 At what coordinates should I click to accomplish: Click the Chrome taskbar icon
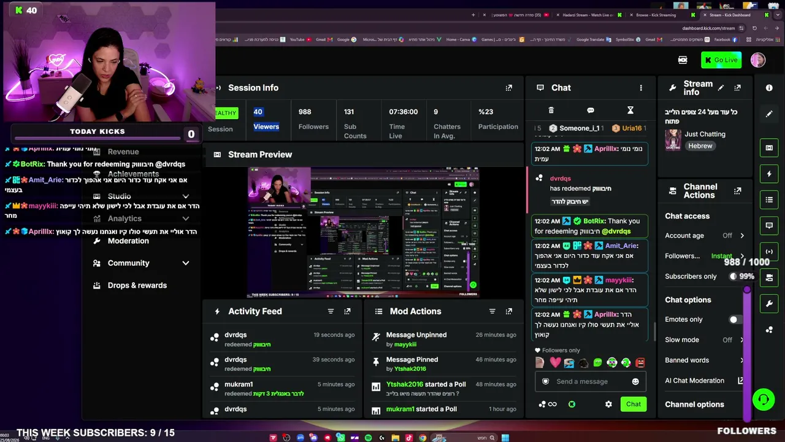(423, 438)
